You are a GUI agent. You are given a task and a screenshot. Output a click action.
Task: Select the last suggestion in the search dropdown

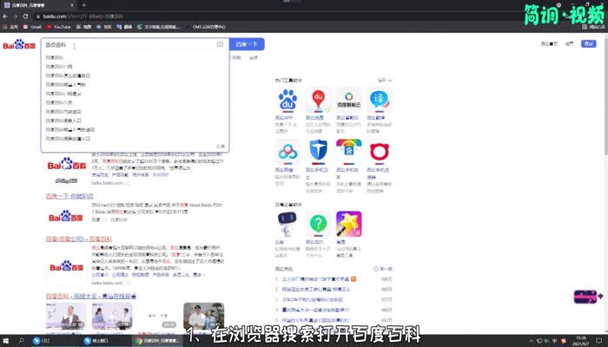click(68, 139)
